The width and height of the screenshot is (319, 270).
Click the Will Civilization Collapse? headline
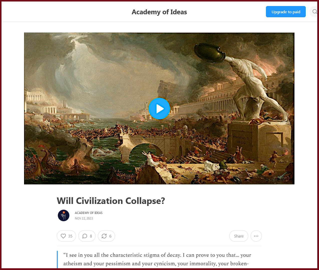coord(111,201)
